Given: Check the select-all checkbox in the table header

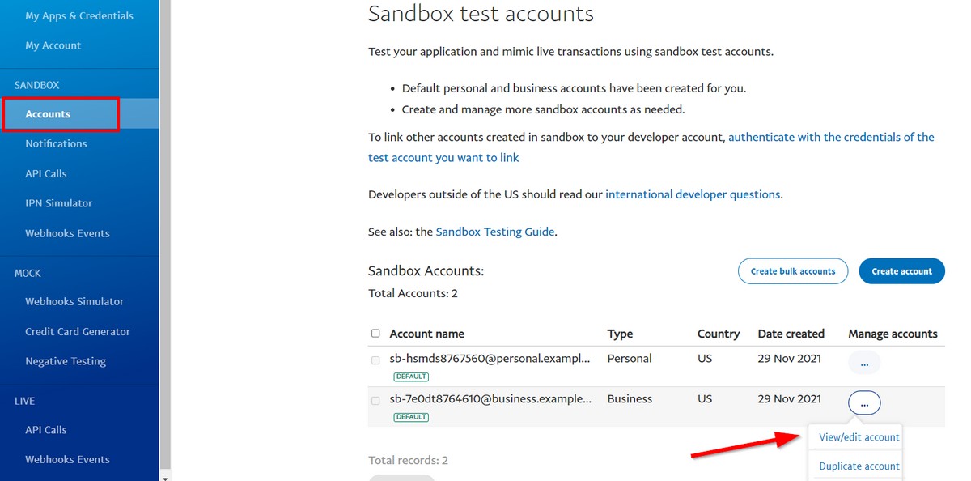Looking at the screenshot, I should [375, 333].
